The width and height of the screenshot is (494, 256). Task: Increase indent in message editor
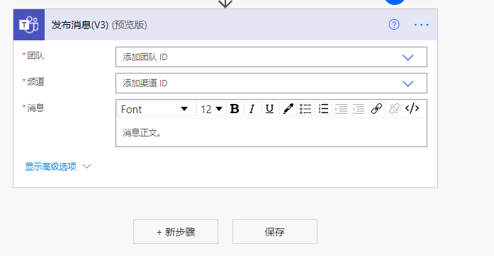point(341,109)
